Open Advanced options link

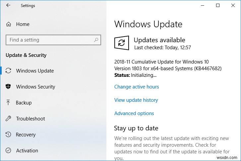[x=134, y=113]
